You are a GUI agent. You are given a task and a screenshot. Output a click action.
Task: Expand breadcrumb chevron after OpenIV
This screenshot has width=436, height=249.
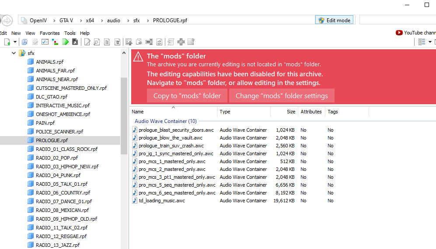click(x=54, y=20)
